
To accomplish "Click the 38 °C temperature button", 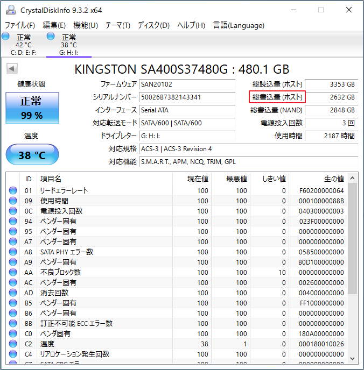I will (x=32, y=155).
